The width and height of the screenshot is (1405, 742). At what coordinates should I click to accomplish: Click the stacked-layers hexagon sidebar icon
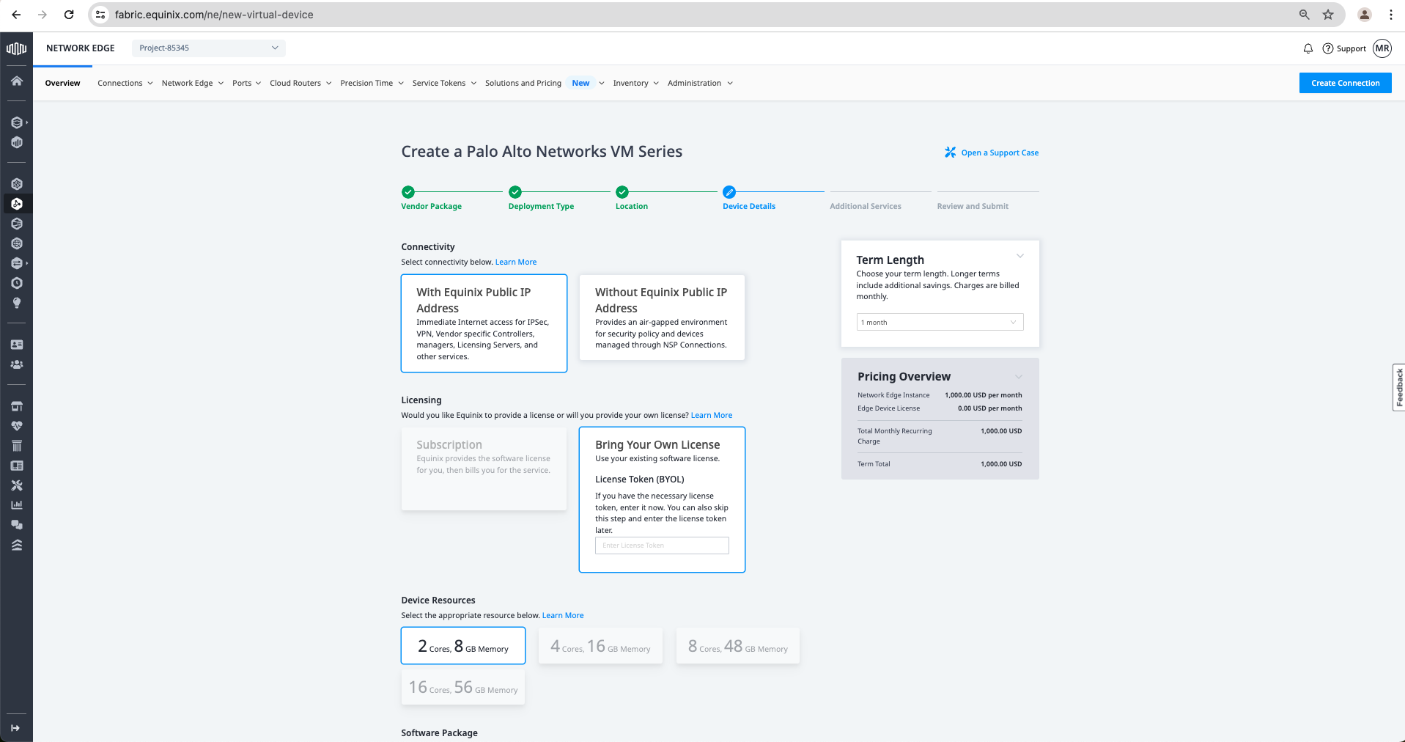pos(17,122)
